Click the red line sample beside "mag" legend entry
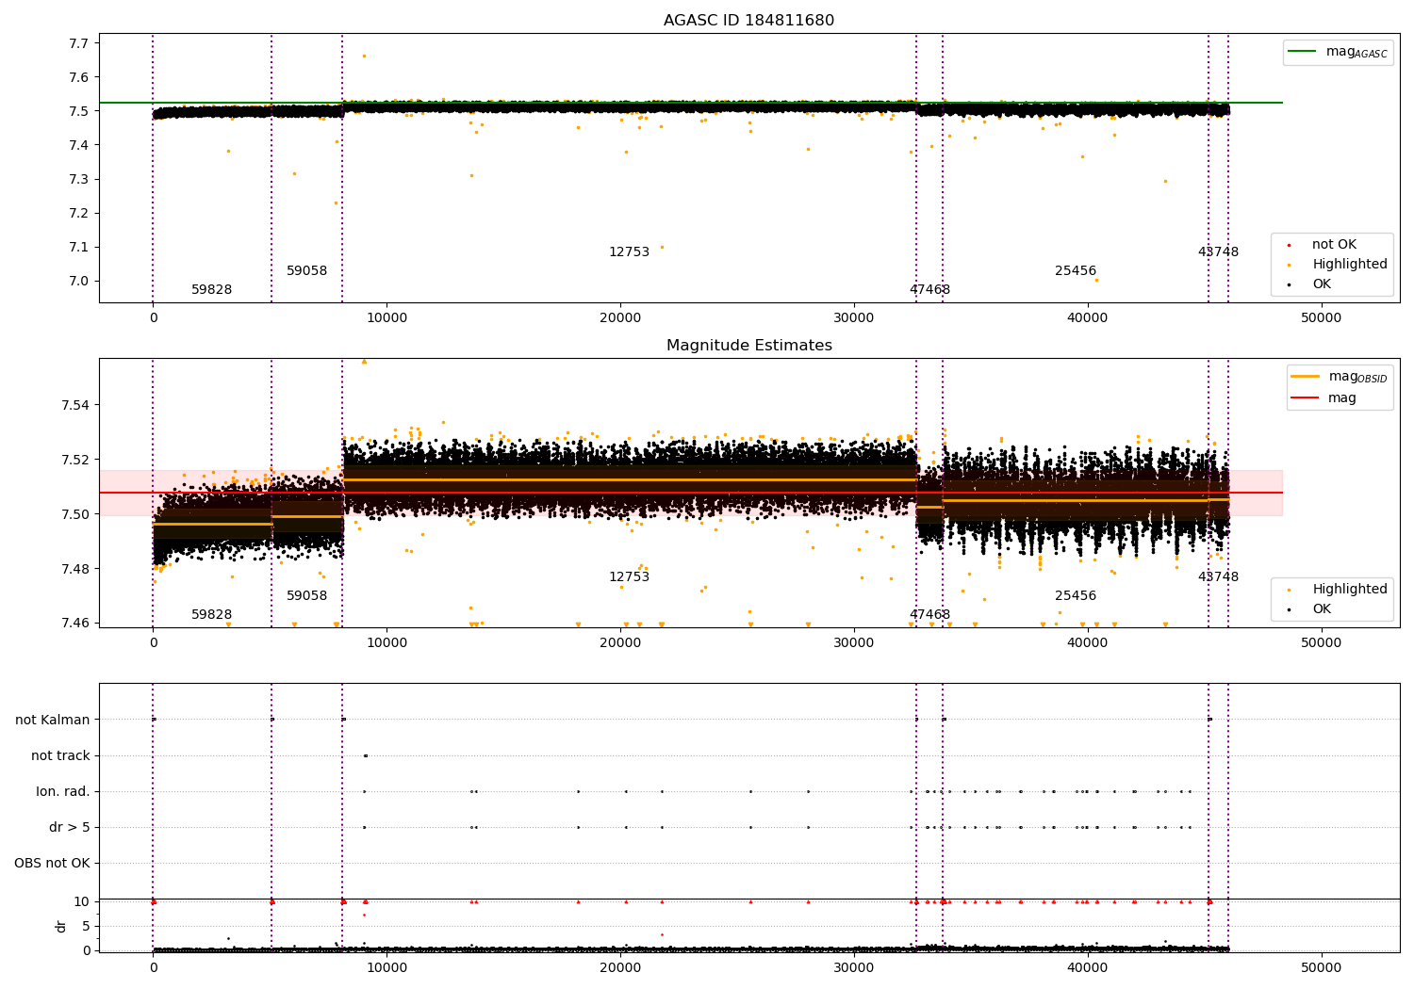Image resolution: width=1414 pixels, height=989 pixels. pos(1306,398)
